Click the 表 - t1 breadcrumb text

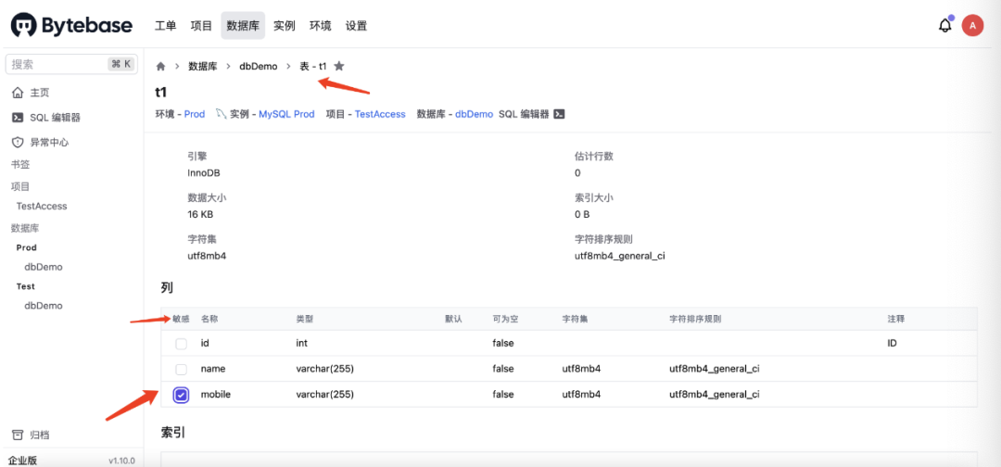pyautogui.click(x=313, y=66)
